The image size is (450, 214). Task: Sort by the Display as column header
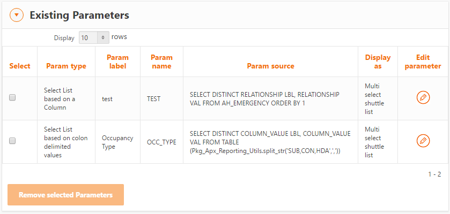click(x=378, y=62)
